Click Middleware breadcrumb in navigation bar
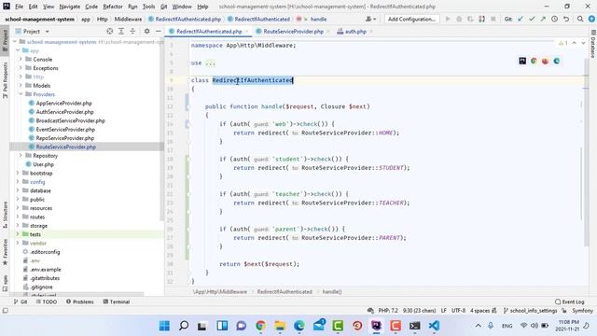This screenshot has height=336, width=597. pyautogui.click(x=128, y=19)
